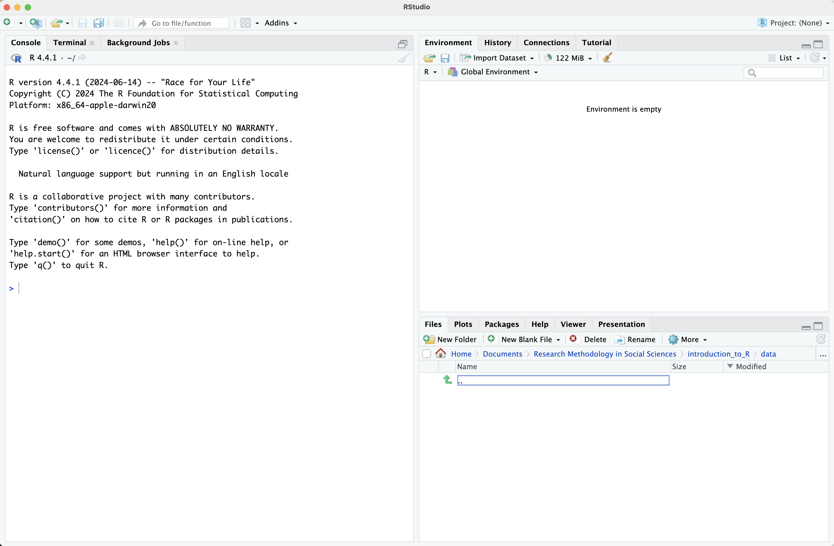Expand the recent files dropdown arrow
This screenshot has height=546, width=834.
pyautogui.click(x=68, y=23)
